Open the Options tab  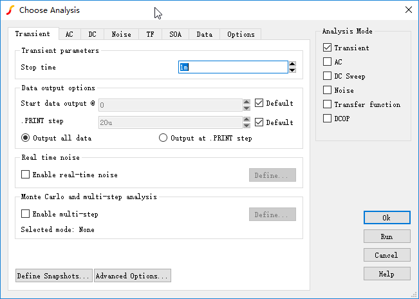click(241, 34)
